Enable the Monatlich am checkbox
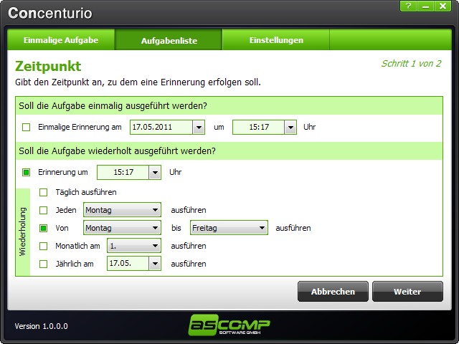 pyautogui.click(x=43, y=246)
